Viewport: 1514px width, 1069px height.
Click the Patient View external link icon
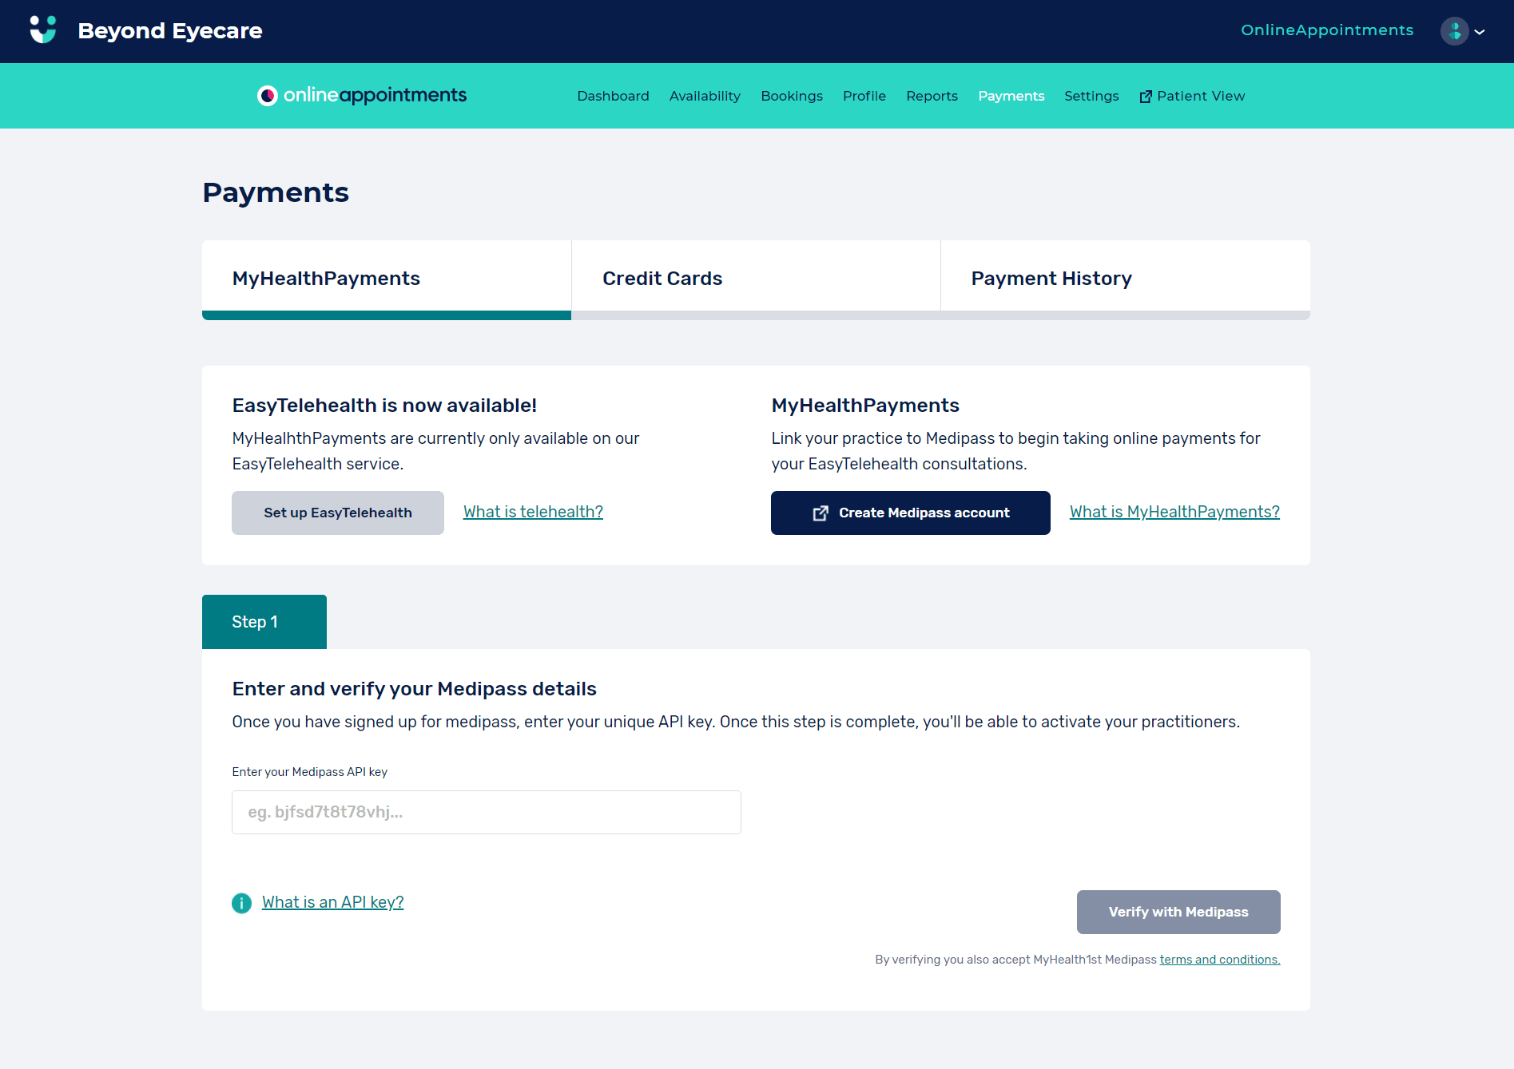click(1146, 97)
